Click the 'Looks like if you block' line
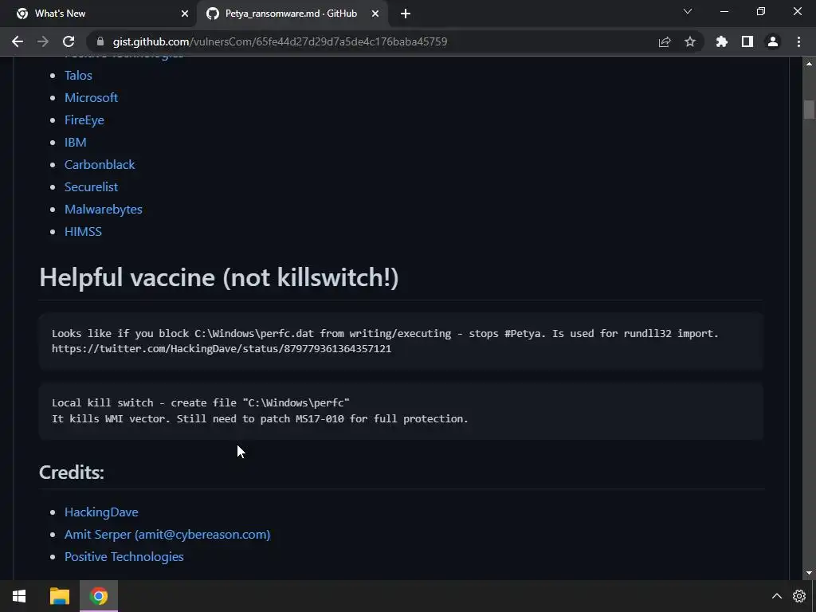This screenshot has width=816, height=612. coord(385,334)
